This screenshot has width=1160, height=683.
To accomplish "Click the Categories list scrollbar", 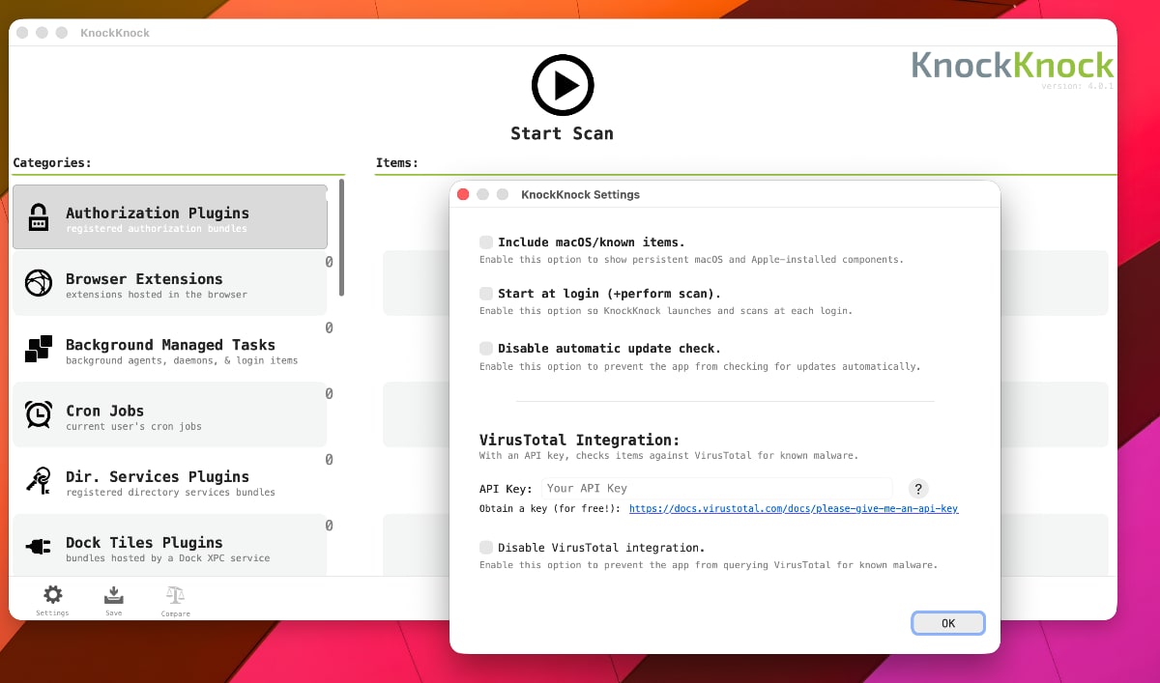I will coord(341,238).
